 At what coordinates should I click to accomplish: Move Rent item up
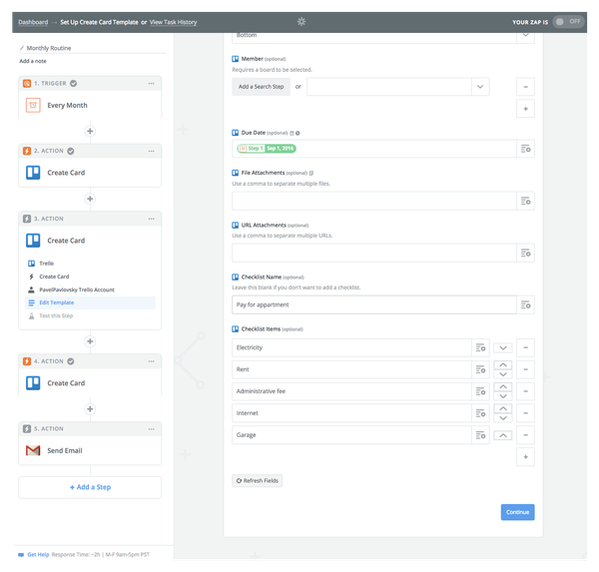pos(503,365)
